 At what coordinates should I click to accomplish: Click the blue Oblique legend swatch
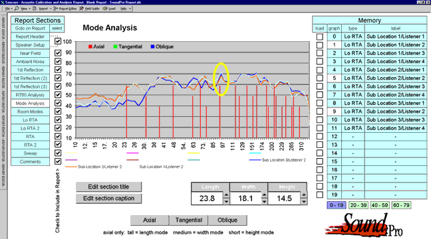click(x=152, y=46)
